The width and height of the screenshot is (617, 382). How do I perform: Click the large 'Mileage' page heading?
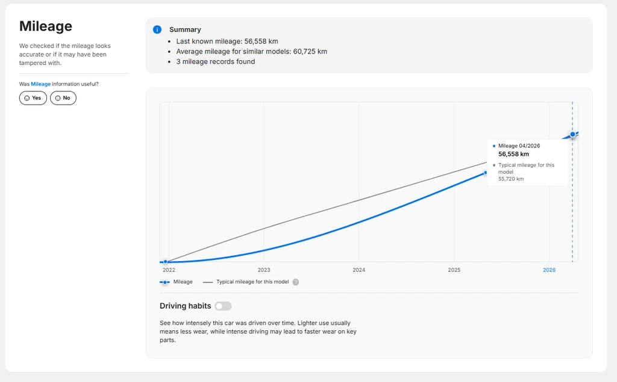point(46,26)
